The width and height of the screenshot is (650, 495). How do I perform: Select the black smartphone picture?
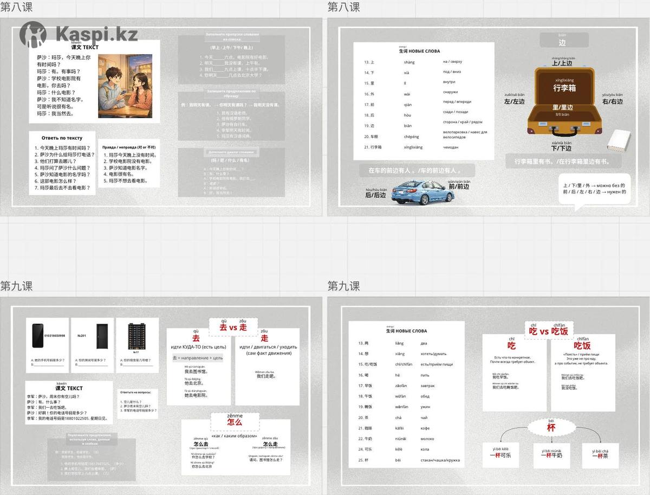[37, 336]
